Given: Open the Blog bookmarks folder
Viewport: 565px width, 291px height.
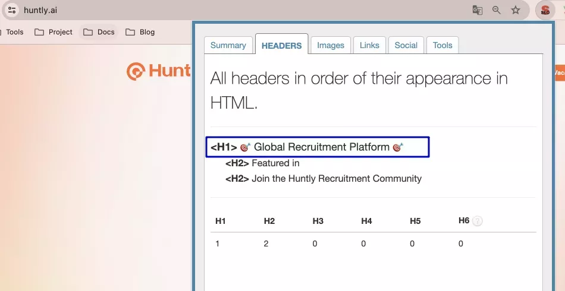Looking at the screenshot, I should coord(140,32).
